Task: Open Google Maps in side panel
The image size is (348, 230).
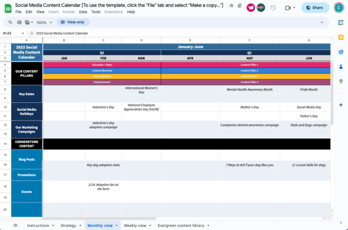Action: click(341, 82)
